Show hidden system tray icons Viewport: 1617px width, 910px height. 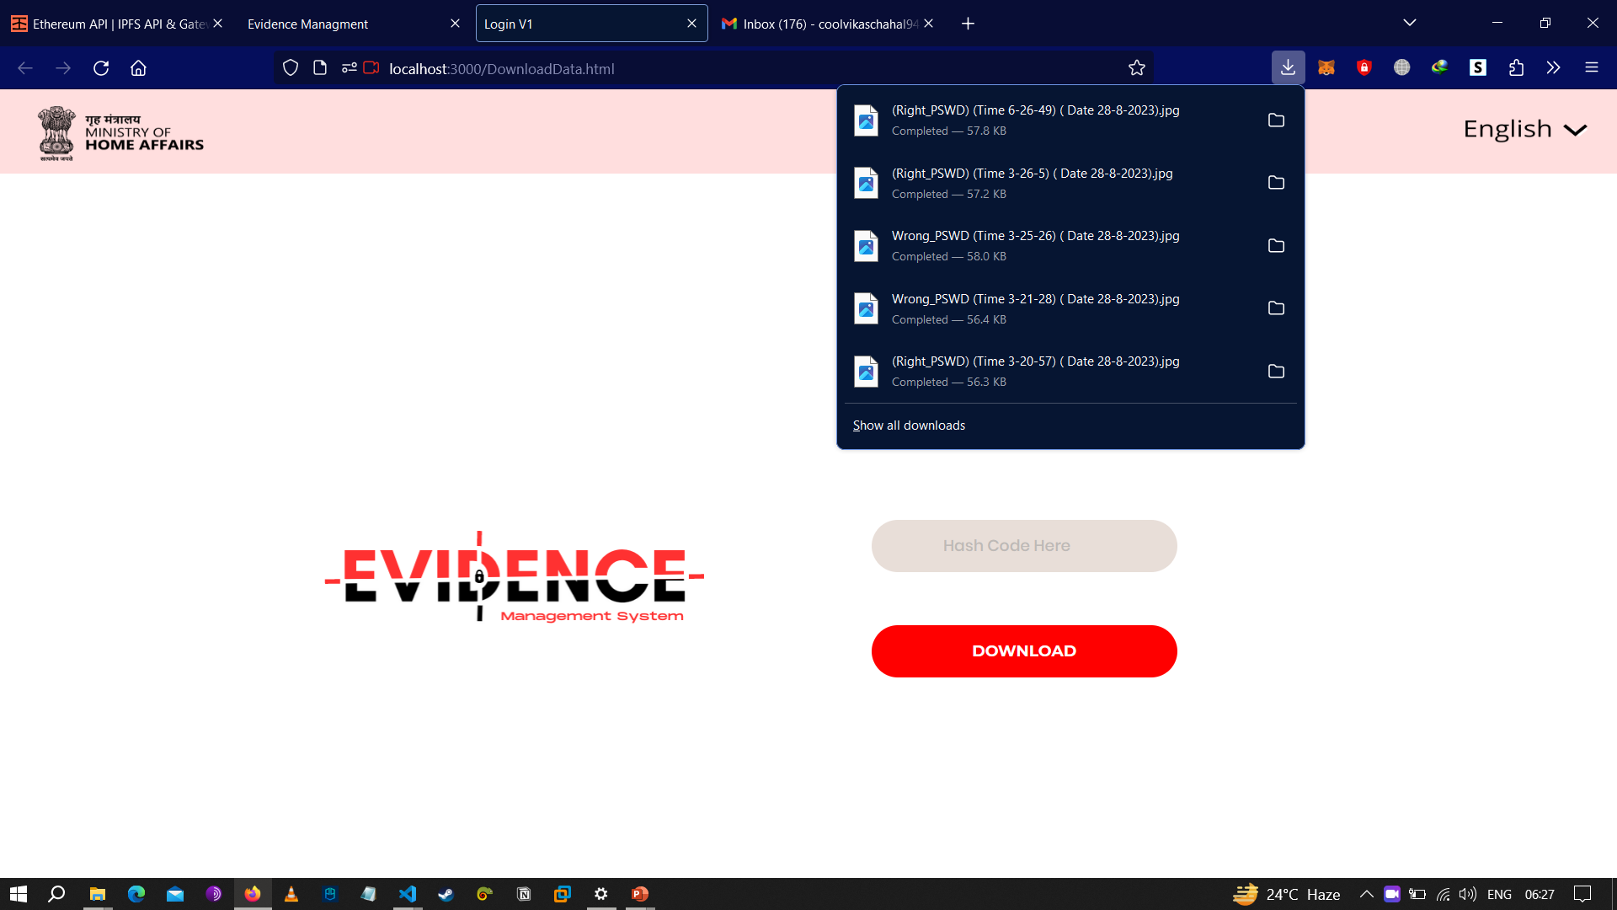pyautogui.click(x=1366, y=894)
